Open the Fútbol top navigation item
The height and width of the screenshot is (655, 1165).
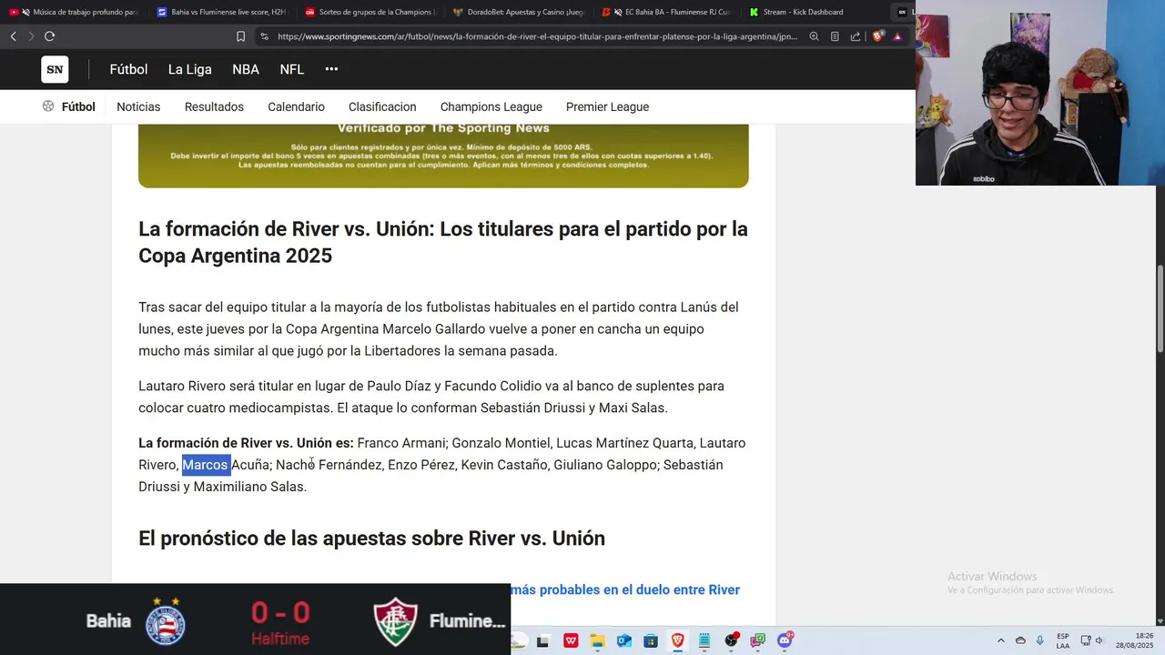[x=128, y=69]
